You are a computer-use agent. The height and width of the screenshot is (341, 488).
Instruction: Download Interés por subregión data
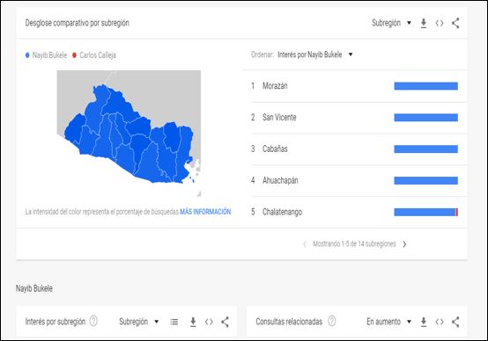click(193, 322)
